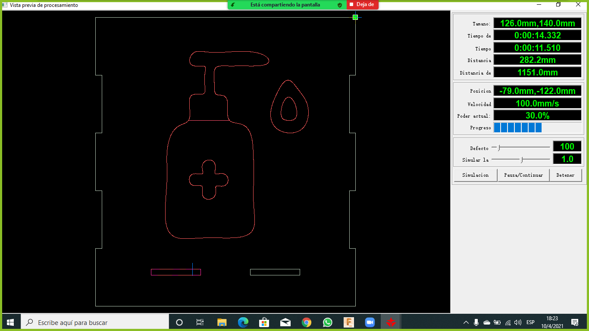This screenshot has height=331, width=589.
Task: Open the volume speaker tray icon
Action: click(x=518, y=322)
